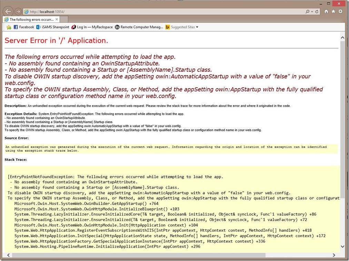Click the 'Server Error in '/' Application.' heading
The image size is (349, 261).
(x=56, y=40)
